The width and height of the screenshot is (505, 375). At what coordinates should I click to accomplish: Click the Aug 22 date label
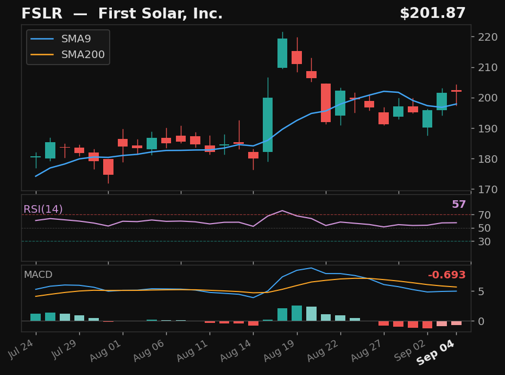pos(323,350)
